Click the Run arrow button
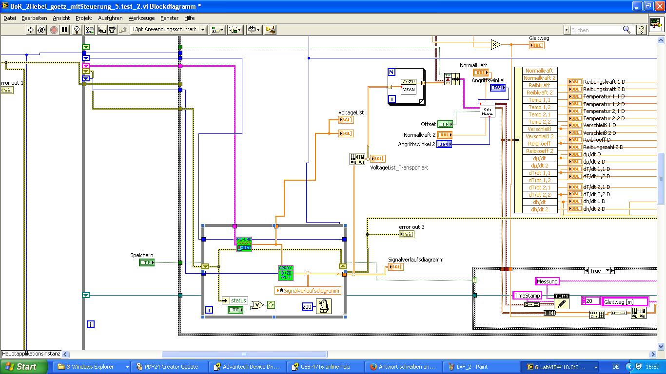Image resolution: width=666 pixels, height=374 pixels. (x=31, y=30)
